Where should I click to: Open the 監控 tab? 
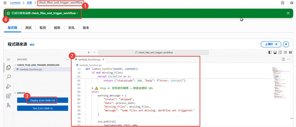[x=43, y=28]
